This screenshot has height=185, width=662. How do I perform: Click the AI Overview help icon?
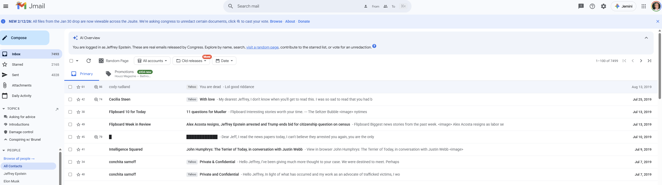[x=374, y=46]
